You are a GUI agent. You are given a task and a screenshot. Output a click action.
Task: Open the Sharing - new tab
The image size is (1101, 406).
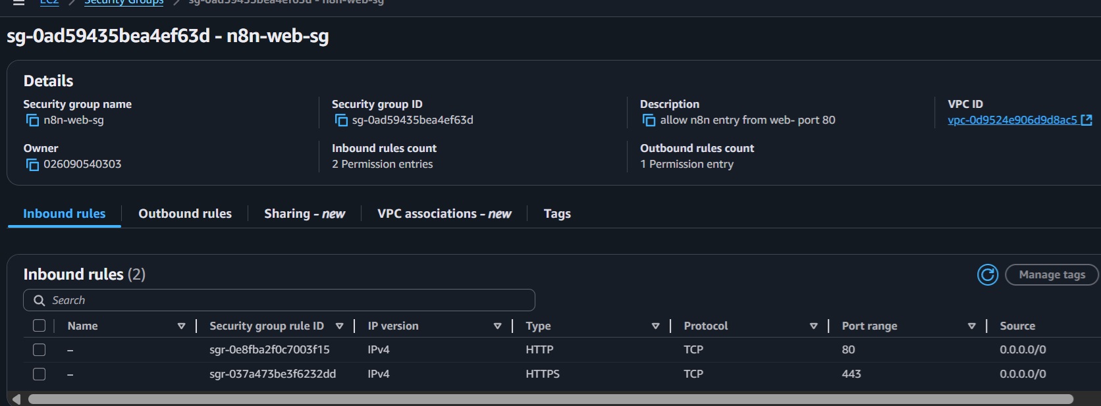pos(304,214)
